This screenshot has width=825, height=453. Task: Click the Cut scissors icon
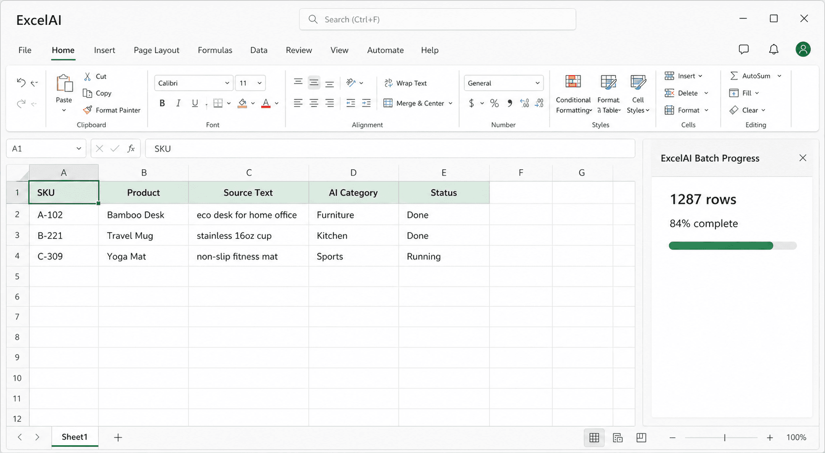click(x=87, y=77)
